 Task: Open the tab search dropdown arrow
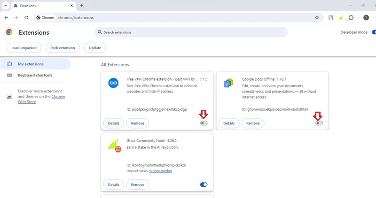point(6,6)
